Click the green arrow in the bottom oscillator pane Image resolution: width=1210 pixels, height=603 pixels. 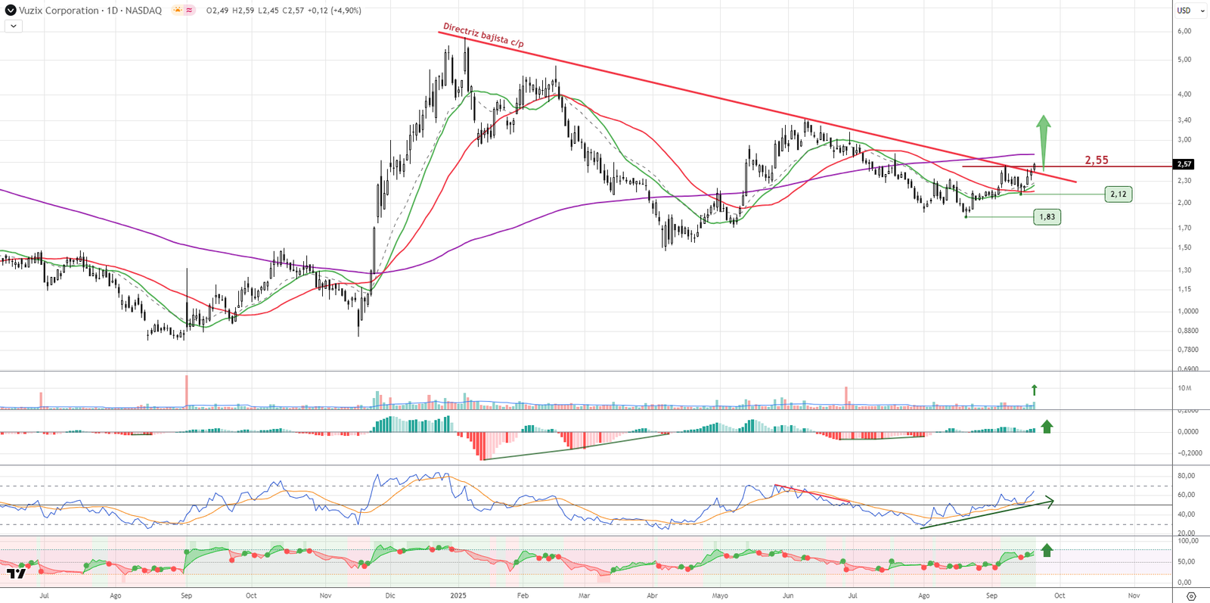[x=1047, y=550]
